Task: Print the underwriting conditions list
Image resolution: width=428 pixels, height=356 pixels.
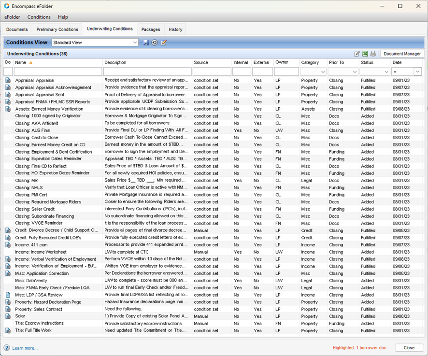Action: pyautogui.click(x=373, y=54)
